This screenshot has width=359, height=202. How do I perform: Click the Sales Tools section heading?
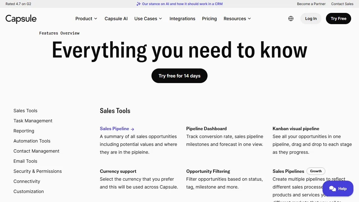(115, 111)
